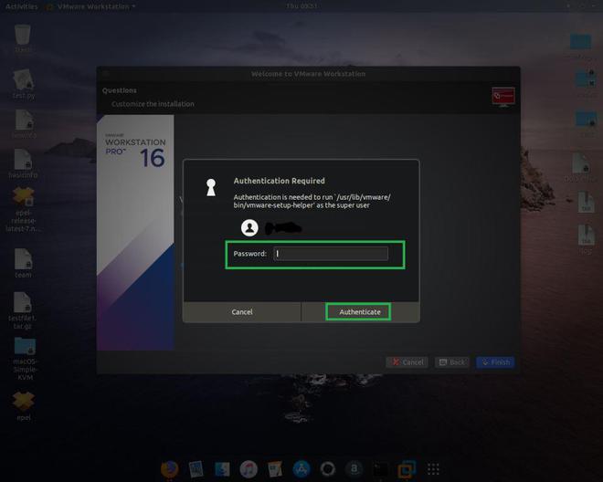Image resolution: width=603 pixels, height=482 pixels.
Task: Select the basicinfo desktop file
Action: (x=23, y=163)
